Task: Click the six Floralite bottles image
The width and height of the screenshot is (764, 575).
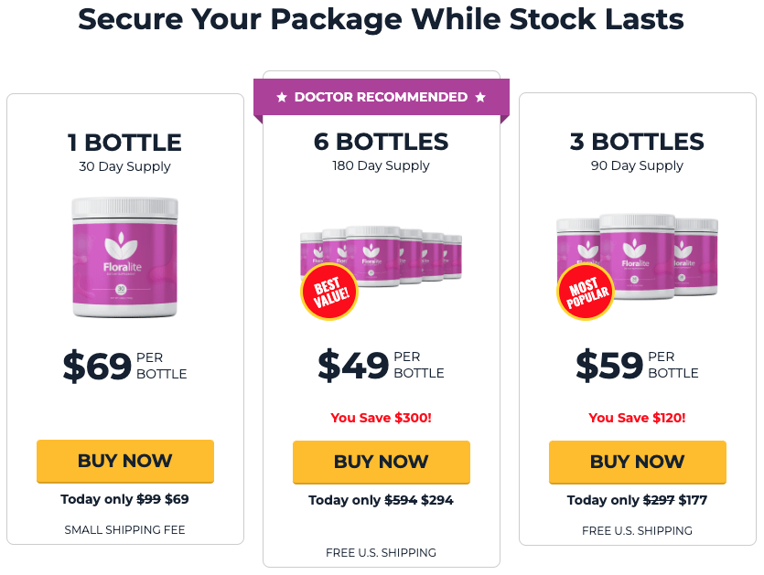Action: (x=381, y=256)
